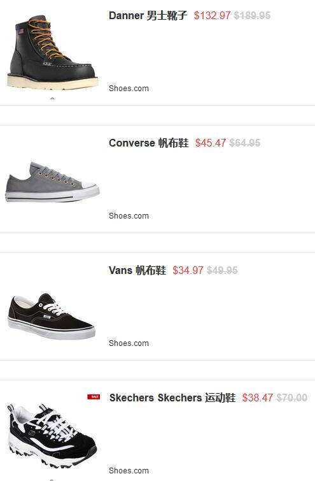The image size is (315, 481).
Task: Open the black Vans shoe image
Action: pos(52,316)
